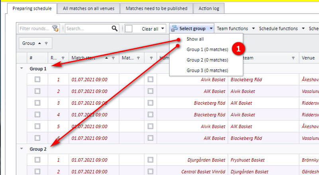The height and width of the screenshot is (175, 319).
Task: Tick the checkbox before Blackeberg Röd vs AIK Basket
Action: (151, 103)
